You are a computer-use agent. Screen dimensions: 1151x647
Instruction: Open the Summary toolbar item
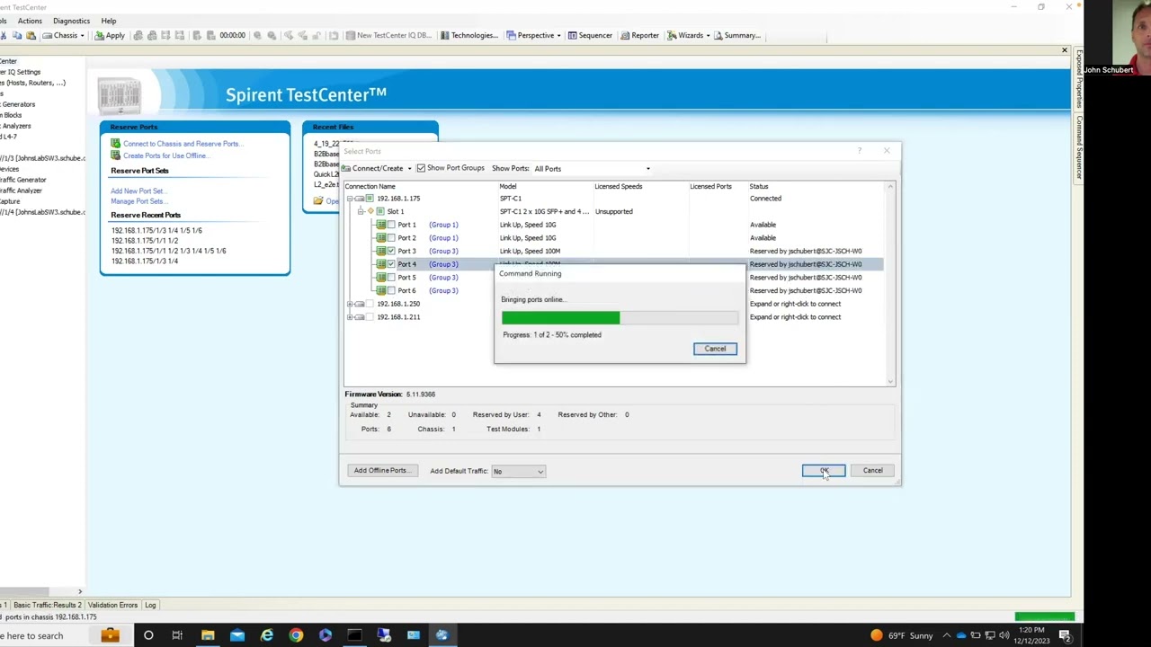coord(736,36)
